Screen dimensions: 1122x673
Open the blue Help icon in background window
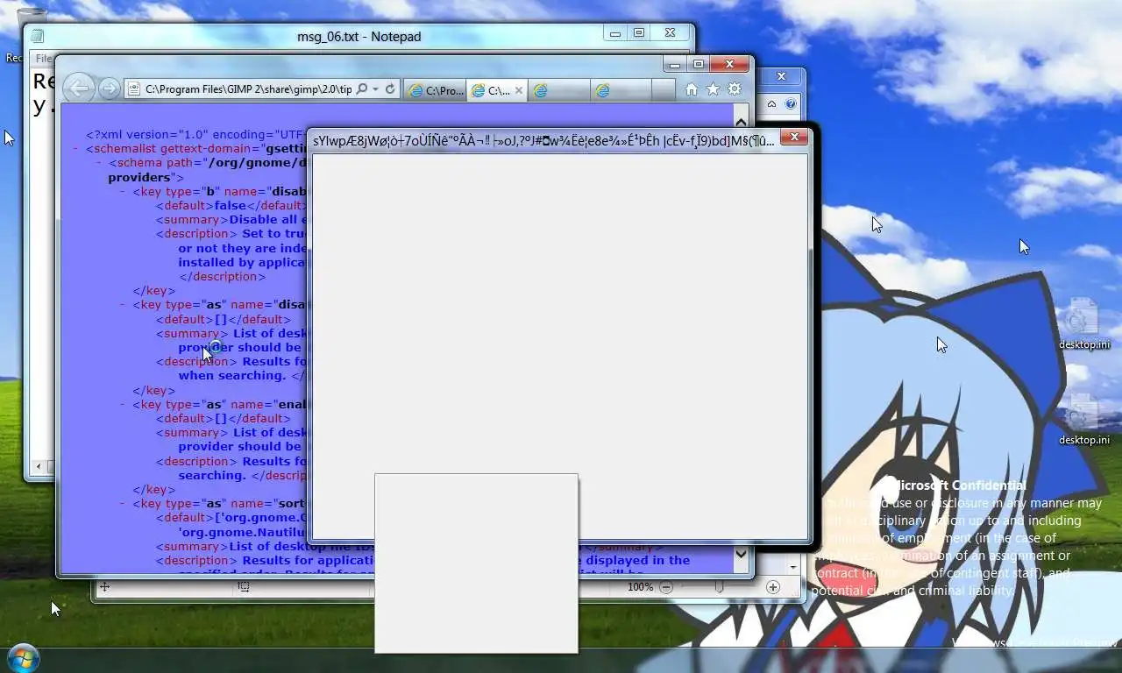point(791,104)
